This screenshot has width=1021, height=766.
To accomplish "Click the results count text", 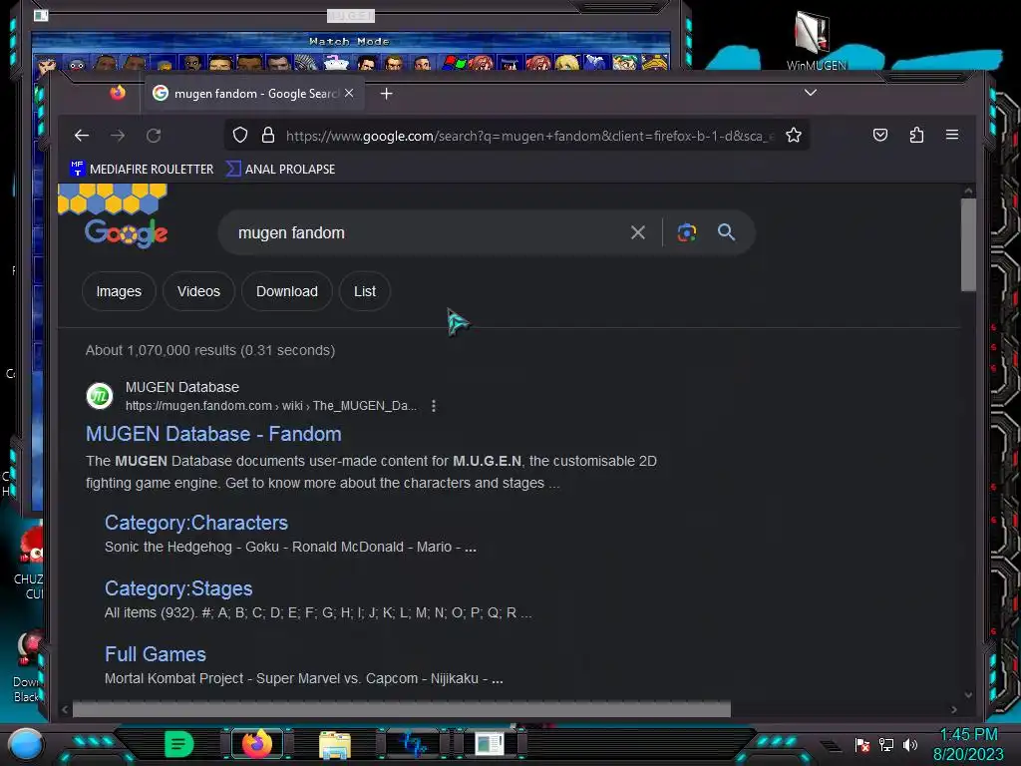I will tap(210, 350).
